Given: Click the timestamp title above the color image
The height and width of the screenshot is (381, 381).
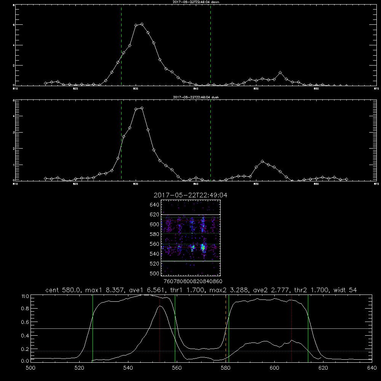Looking at the screenshot, I should coord(190,195).
